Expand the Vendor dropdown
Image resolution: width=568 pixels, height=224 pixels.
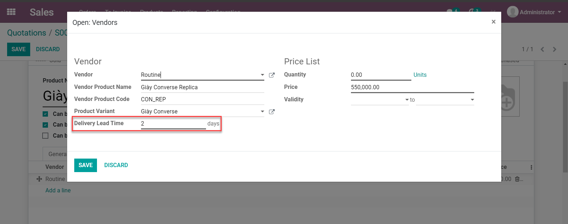(x=262, y=75)
